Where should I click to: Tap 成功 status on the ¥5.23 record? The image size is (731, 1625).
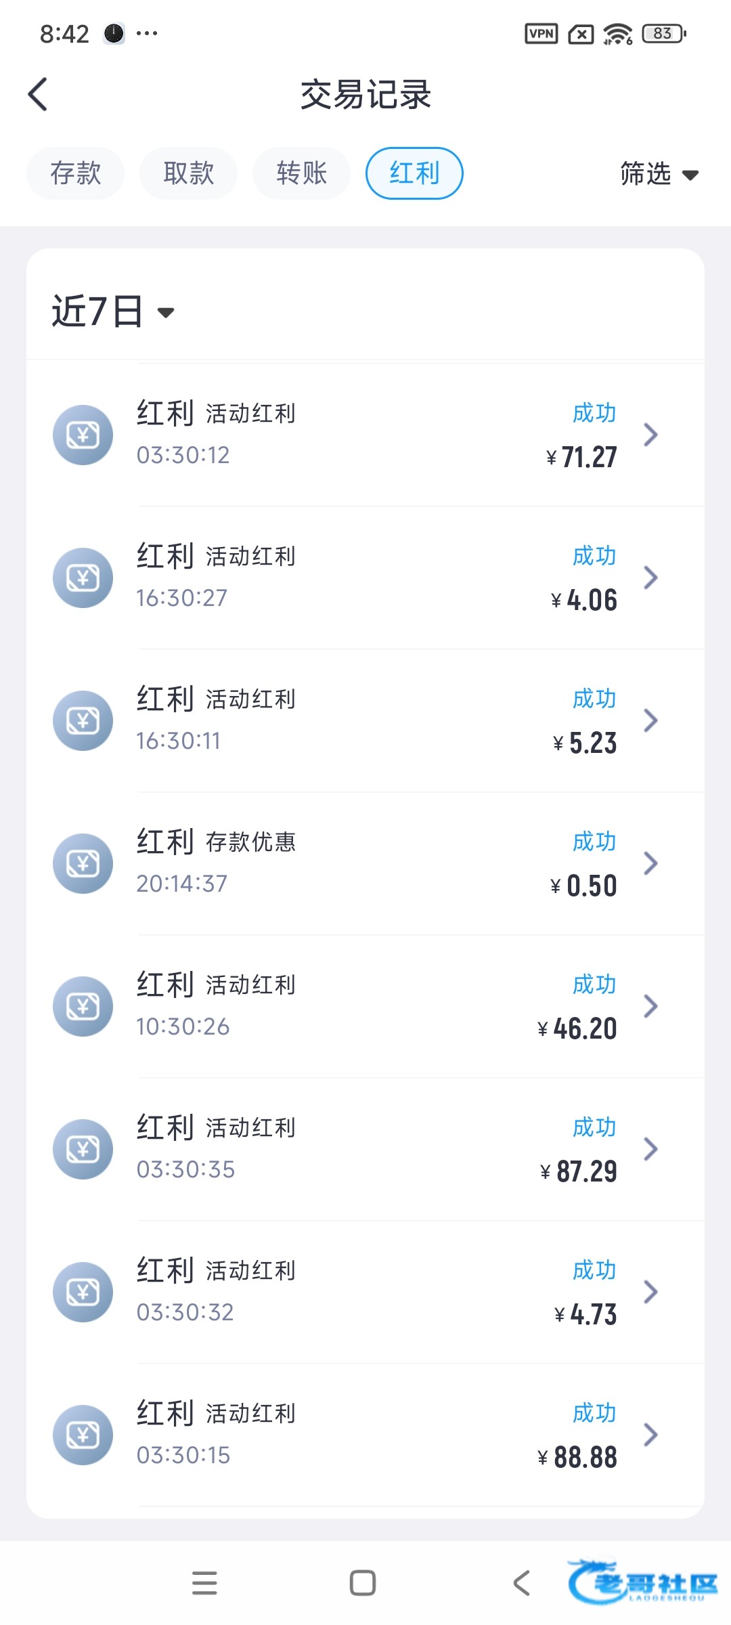point(594,699)
